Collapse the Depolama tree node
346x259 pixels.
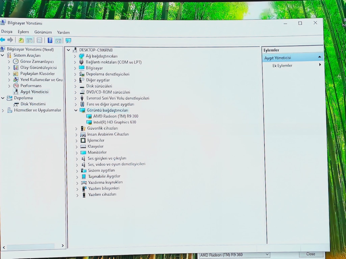coord(3,98)
